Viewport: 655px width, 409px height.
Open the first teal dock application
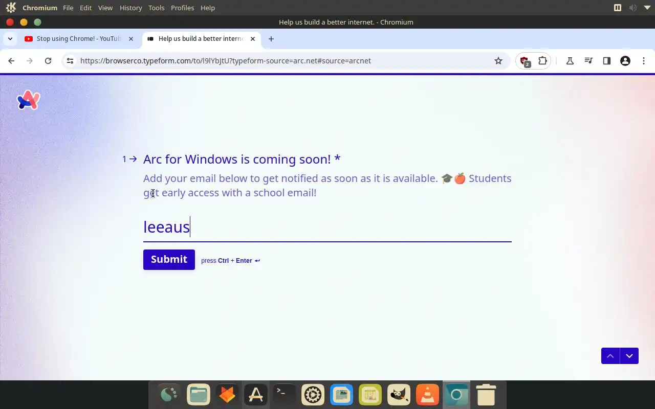(x=169, y=395)
